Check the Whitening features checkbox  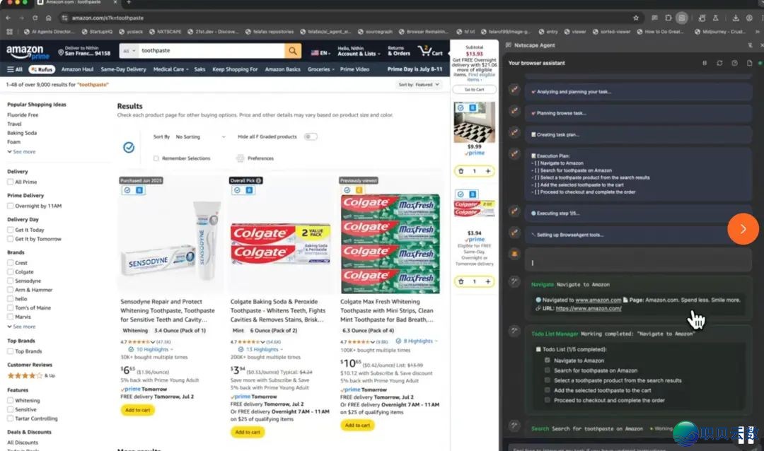click(10, 400)
